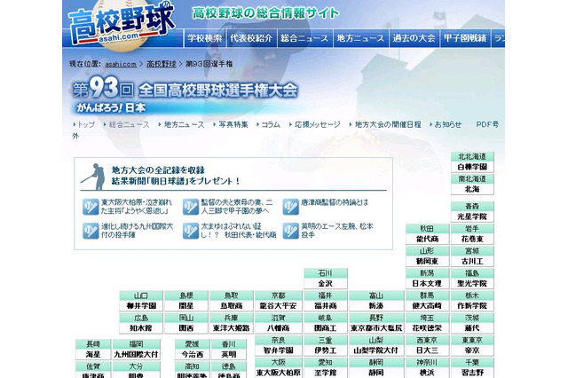Select 如水館 under 広島

141,328
